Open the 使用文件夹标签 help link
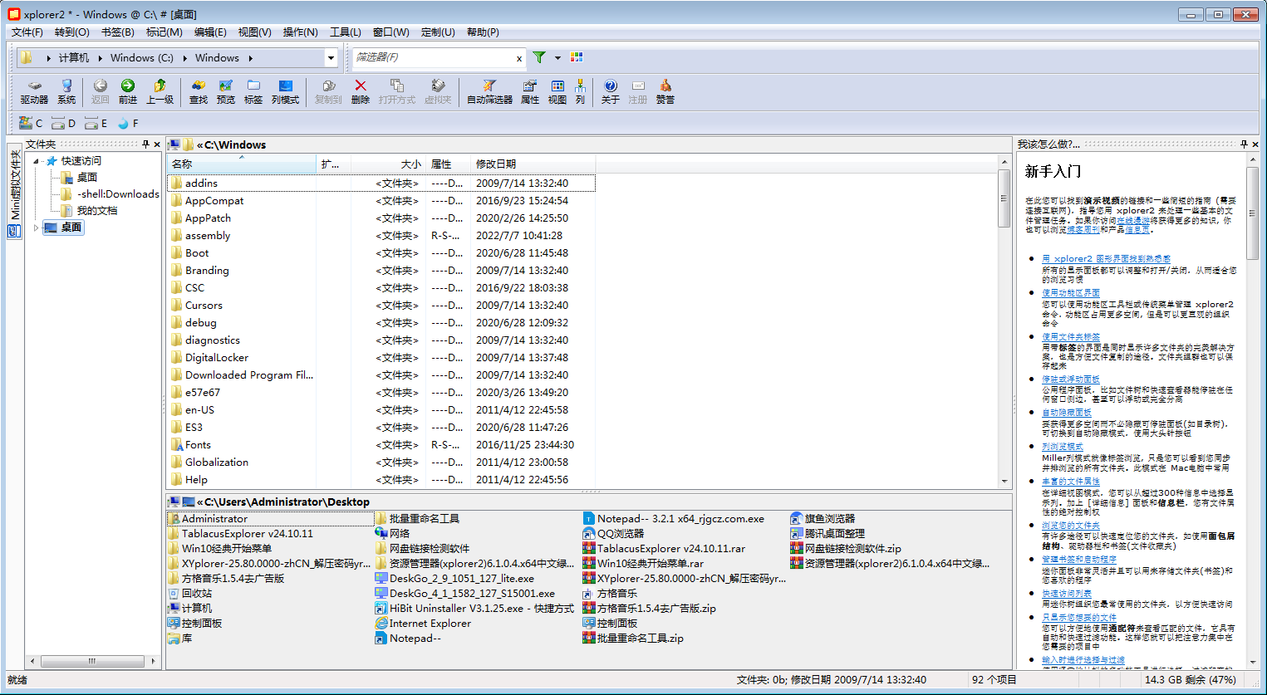1267x695 pixels. [1071, 336]
